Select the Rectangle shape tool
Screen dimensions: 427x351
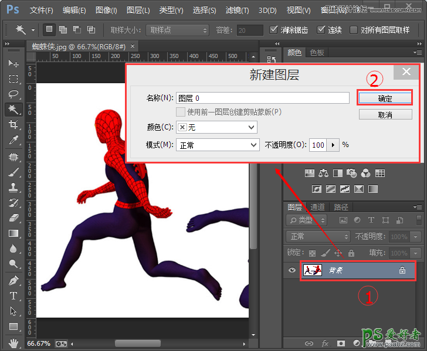coord(13,326)
